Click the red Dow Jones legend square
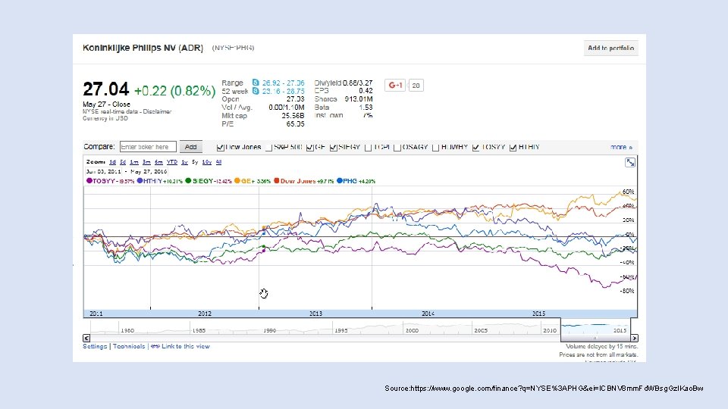The image size is (728, 409). 277,181
